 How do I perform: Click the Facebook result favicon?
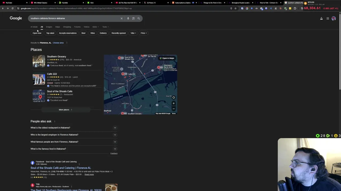tap(33, 163)
